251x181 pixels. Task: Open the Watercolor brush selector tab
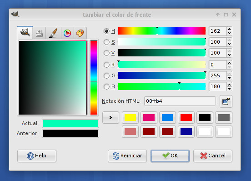tap(53, 33)
